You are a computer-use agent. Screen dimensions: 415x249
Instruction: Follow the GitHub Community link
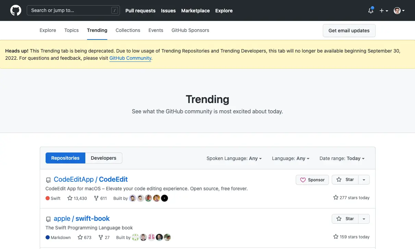[130, 58]
